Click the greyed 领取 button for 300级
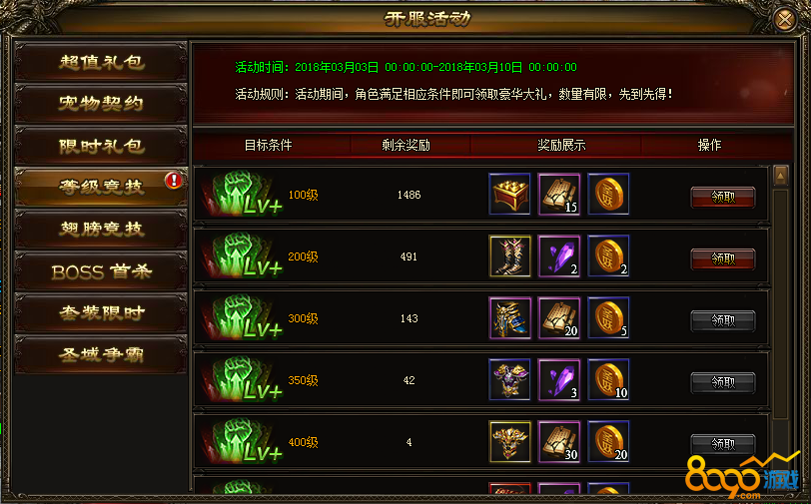The image size is (811, 504). [722, 321]
